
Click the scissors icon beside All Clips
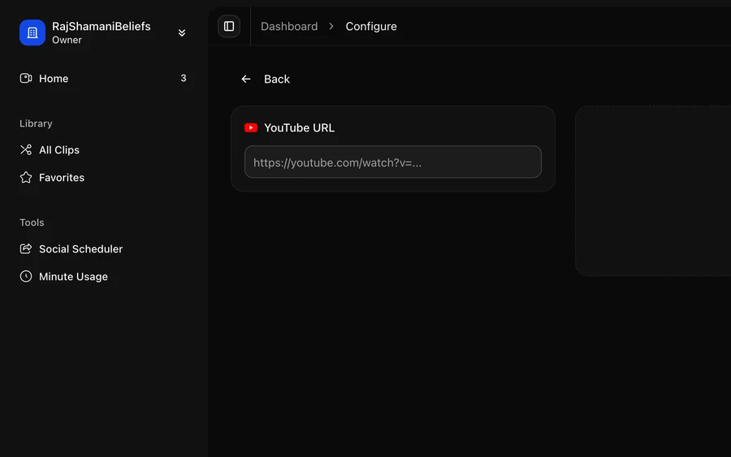tap(26, 149)
